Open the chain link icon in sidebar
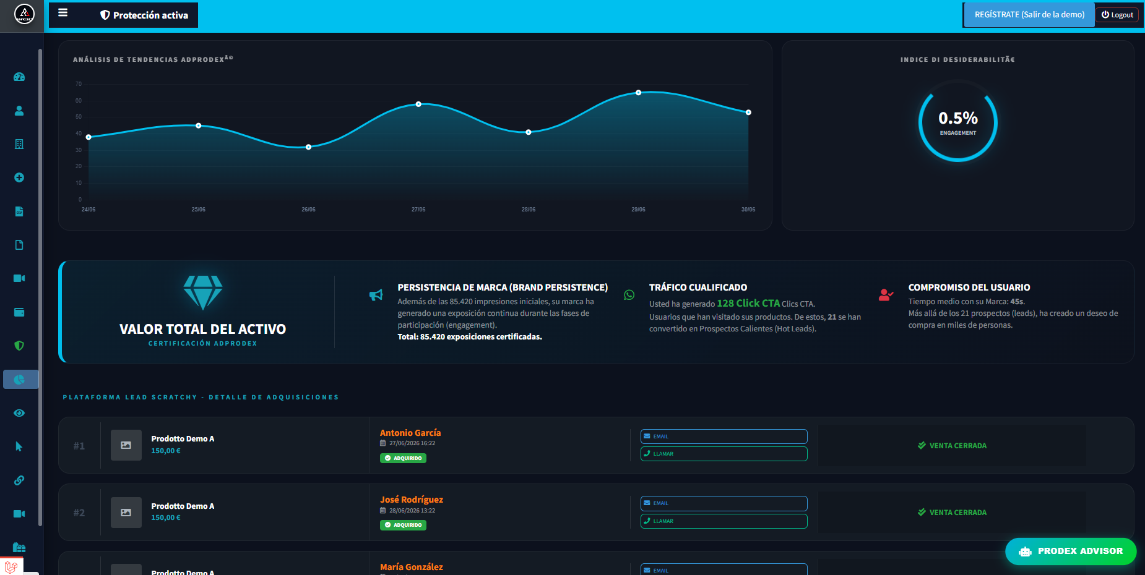This screenshot has height=575, width=1145. coord(19,480)
